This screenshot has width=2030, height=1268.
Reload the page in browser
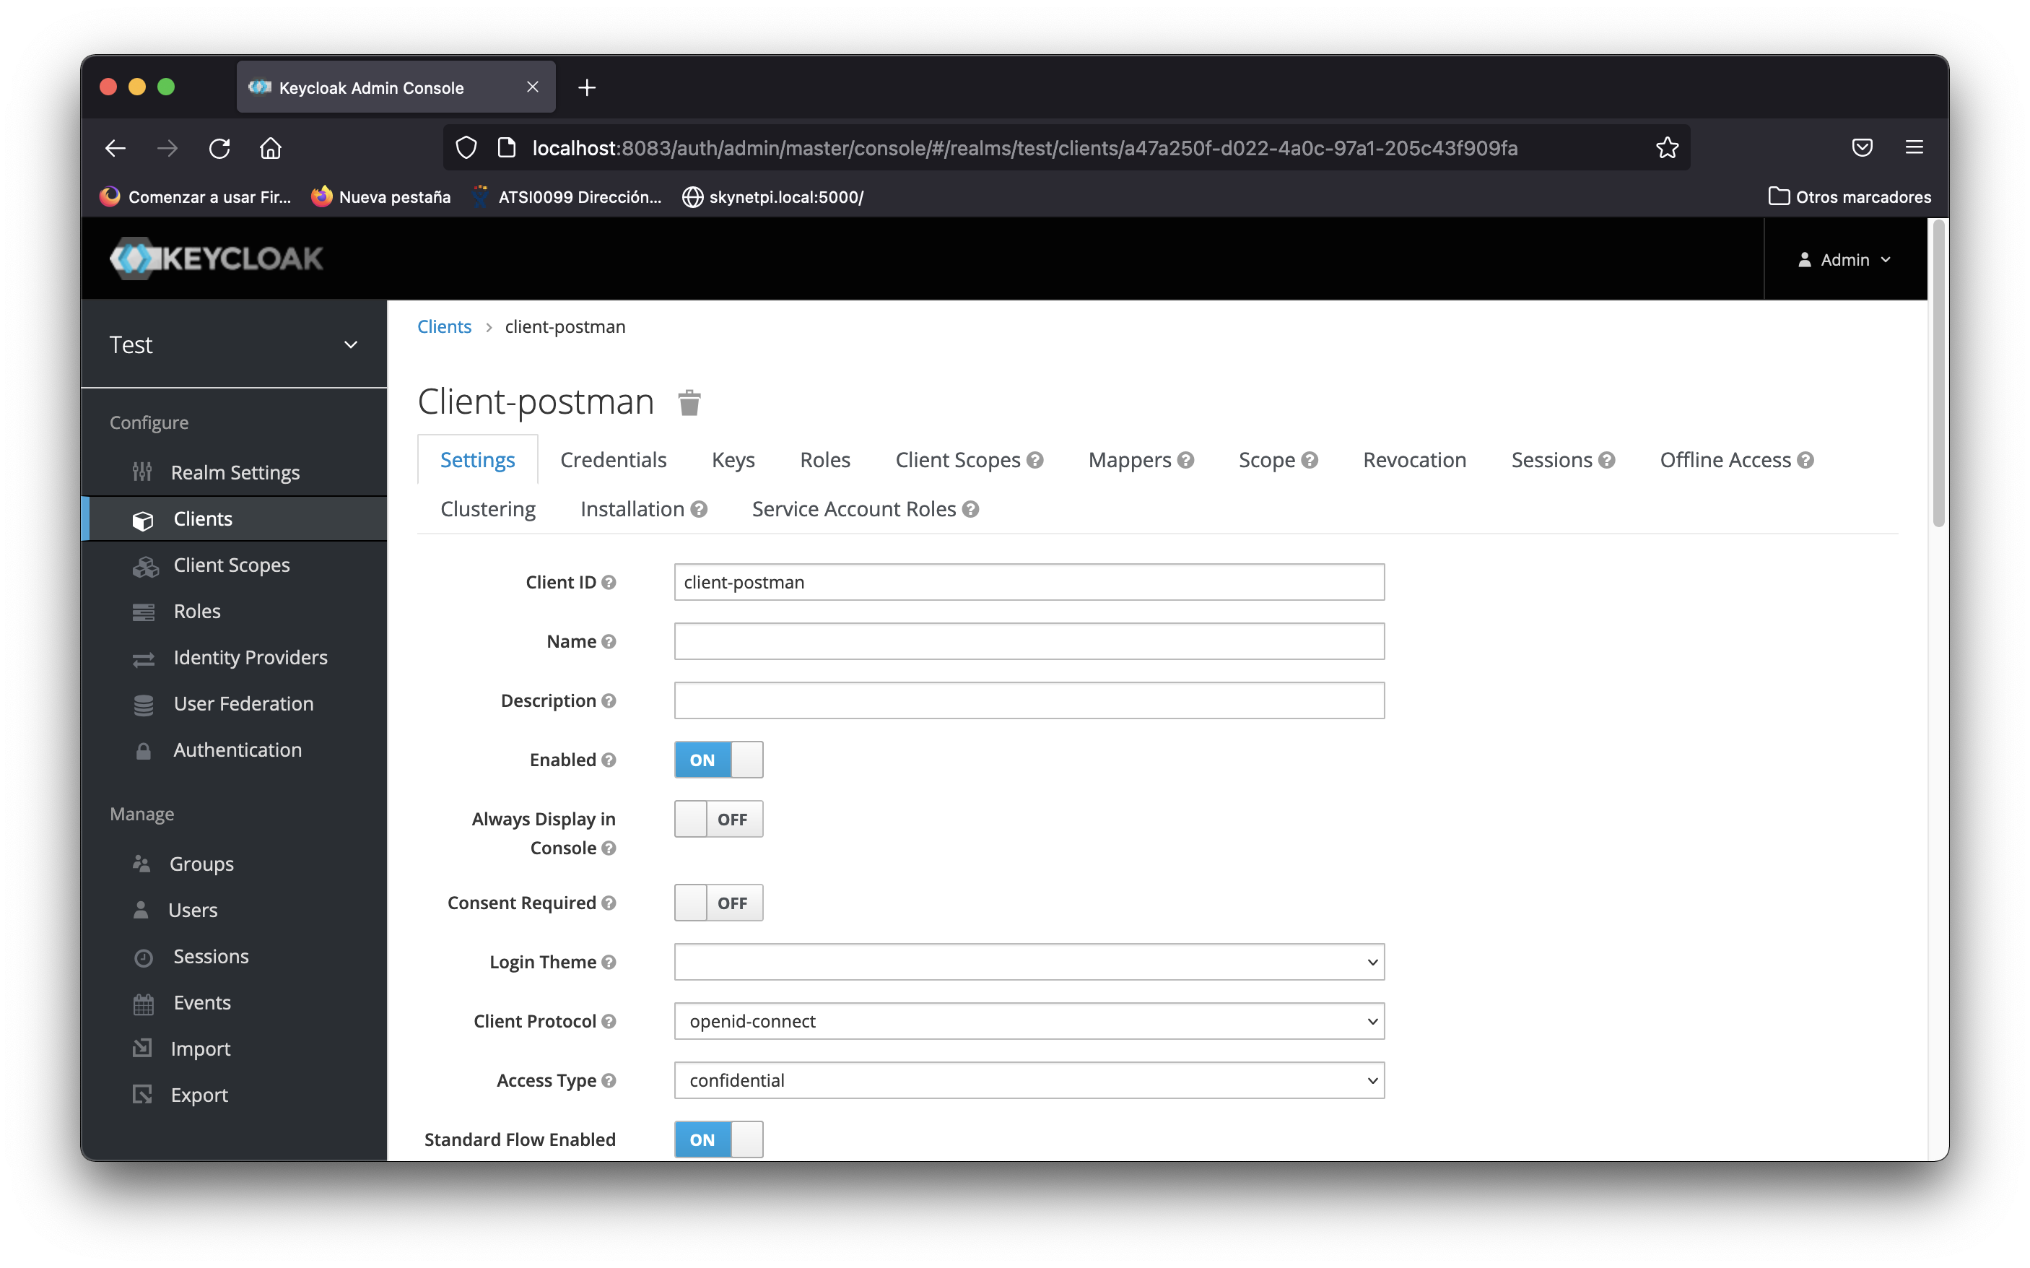[x=219, y=149]
